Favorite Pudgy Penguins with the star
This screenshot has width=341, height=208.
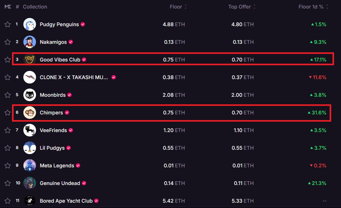(x=8, y=25)
